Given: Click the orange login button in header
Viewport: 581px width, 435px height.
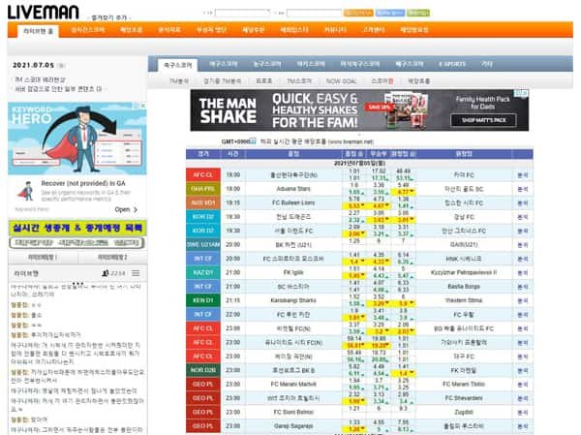Looking at the screenshot, I should (358, 13).
